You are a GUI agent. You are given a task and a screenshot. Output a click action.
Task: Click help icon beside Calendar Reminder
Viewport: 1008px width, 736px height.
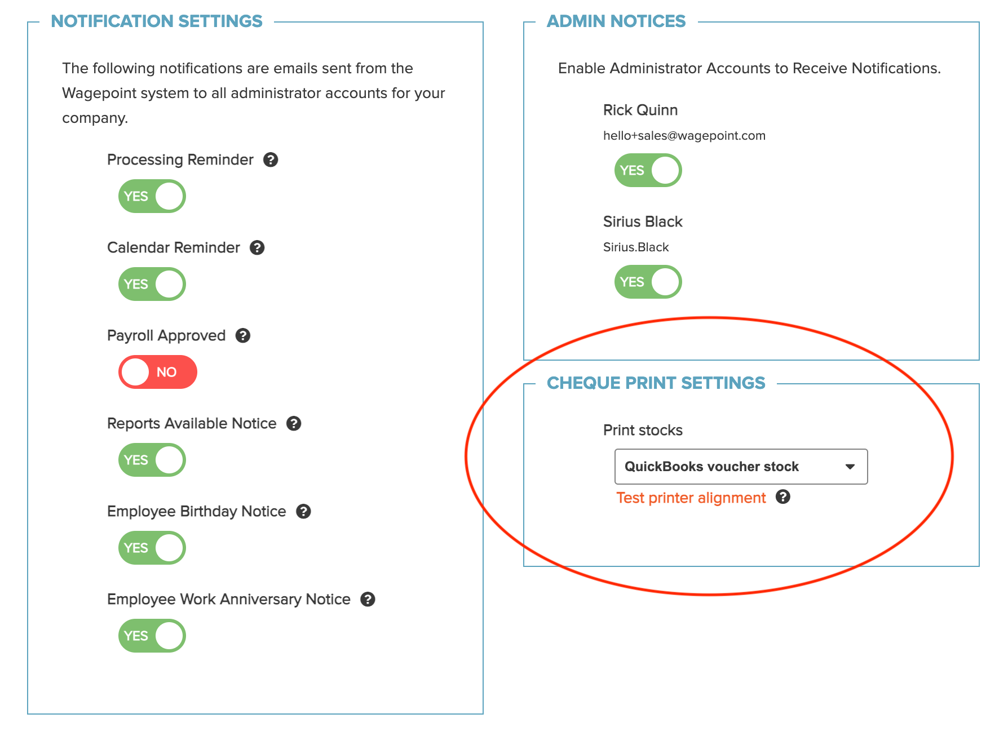pos(257,248)
